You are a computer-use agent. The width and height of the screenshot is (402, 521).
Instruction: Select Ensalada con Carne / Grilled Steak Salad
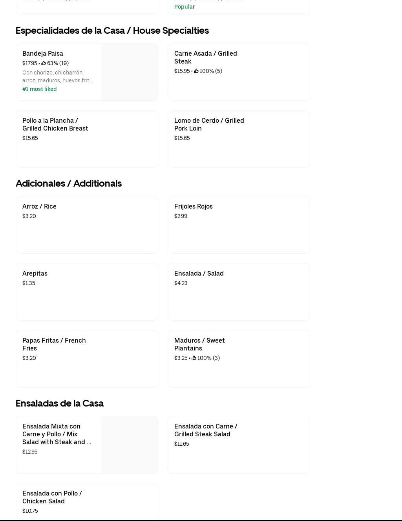coord(206,430)
